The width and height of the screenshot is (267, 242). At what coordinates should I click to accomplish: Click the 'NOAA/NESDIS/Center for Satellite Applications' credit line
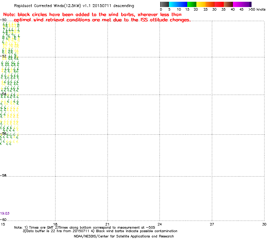click(124, 236)
